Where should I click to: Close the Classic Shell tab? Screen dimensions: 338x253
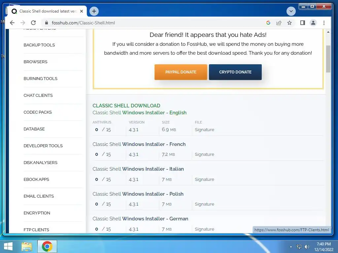tap(82, 11)
